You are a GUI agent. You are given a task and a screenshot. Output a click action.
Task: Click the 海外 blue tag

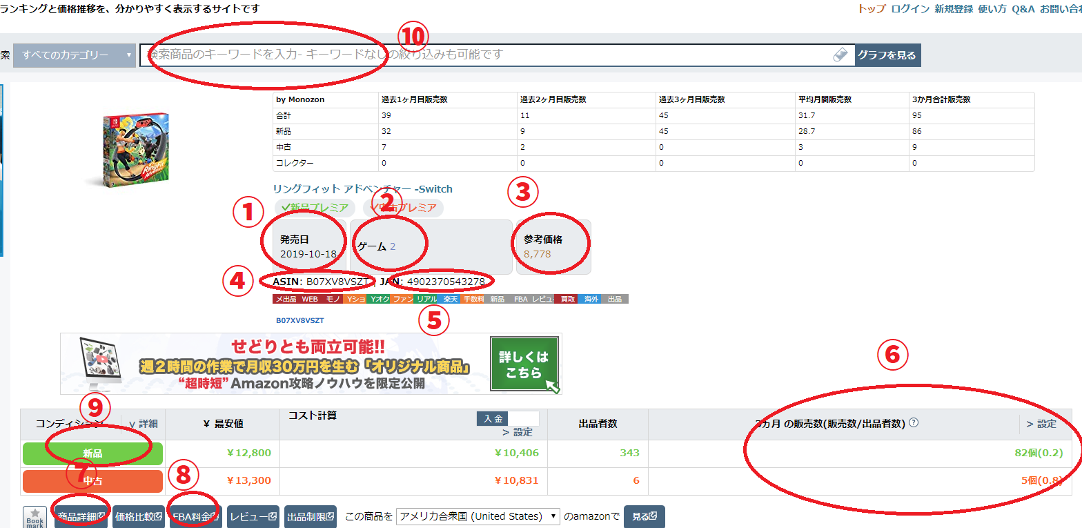pos(590,299)
